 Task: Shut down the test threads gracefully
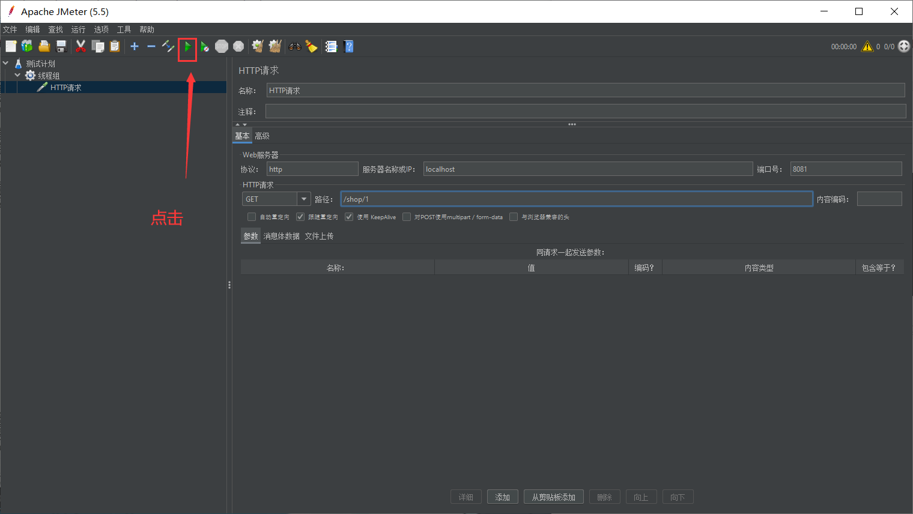pyautogui.click(x=238, y=46)
